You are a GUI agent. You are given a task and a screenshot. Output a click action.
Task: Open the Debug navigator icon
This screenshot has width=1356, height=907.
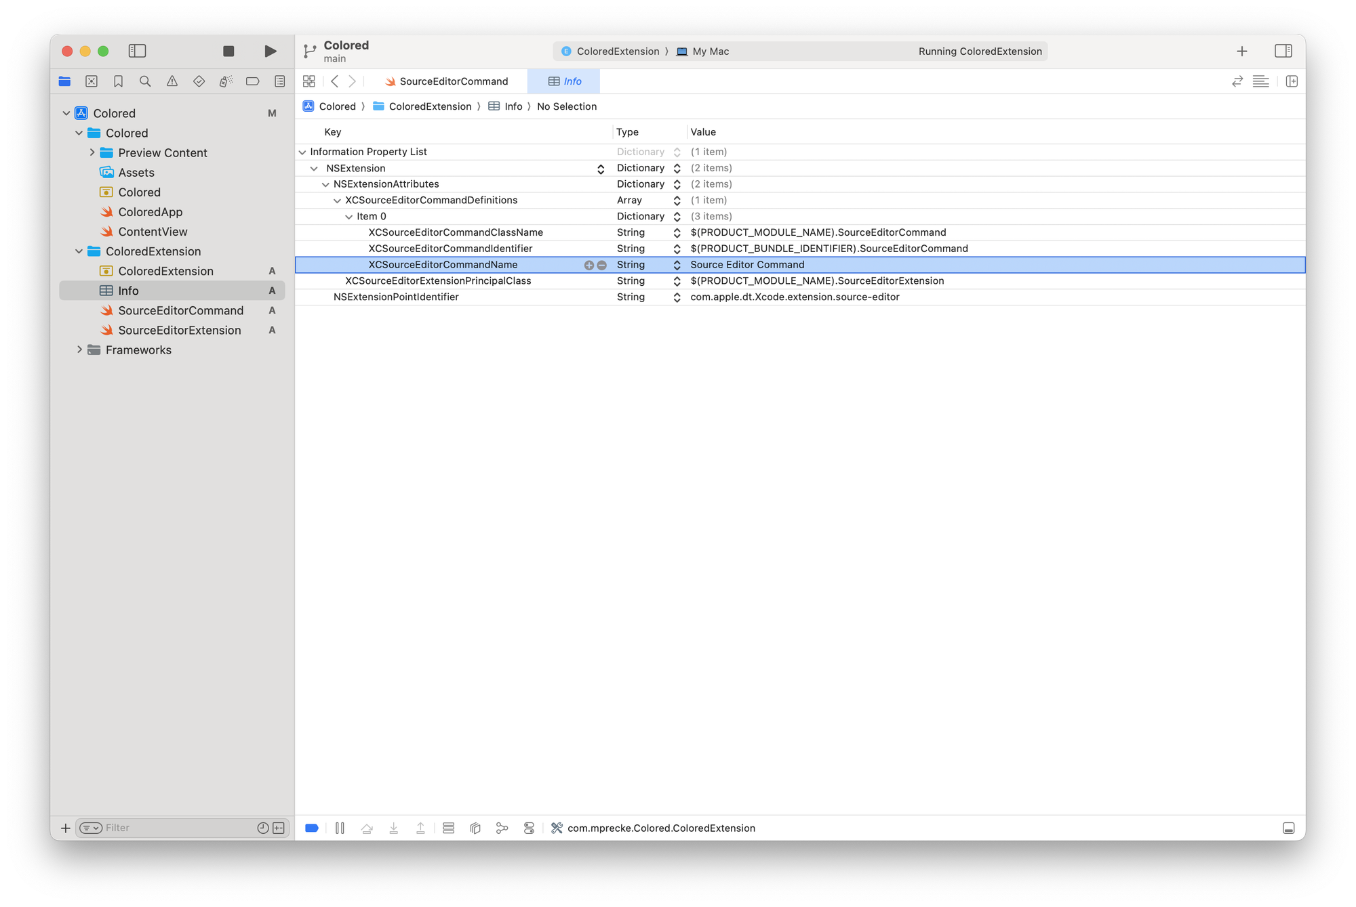226,81
